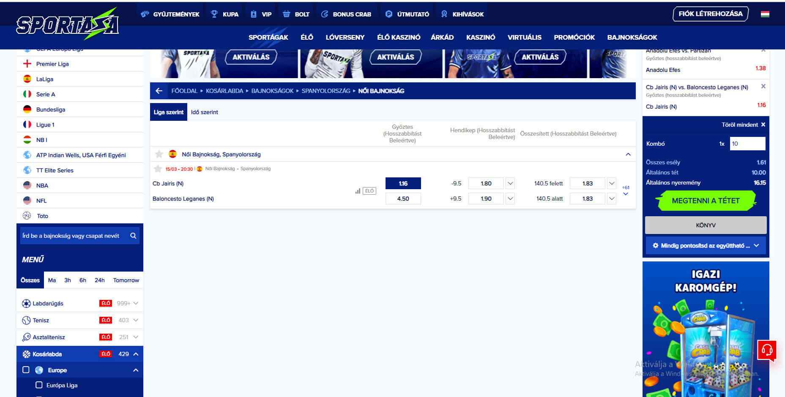The height and width of the screenshot is (397, 785).
Task: Open Élő Kaszinó menu
Action: tap(399, 37)
